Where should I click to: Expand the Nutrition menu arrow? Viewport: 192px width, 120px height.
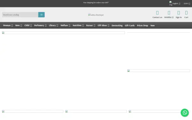coord(83,26)
